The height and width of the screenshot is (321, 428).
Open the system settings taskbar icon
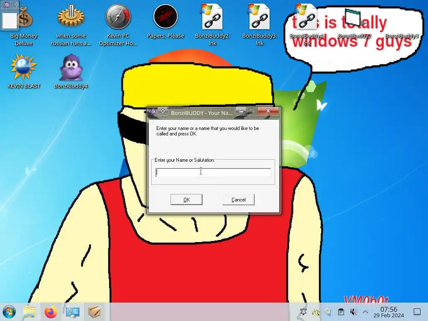point(73,312)
